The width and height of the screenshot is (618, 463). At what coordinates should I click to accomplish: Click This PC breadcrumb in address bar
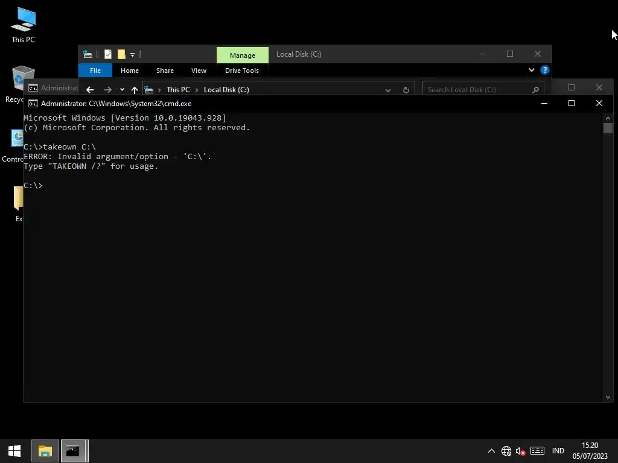coord(178,90)
